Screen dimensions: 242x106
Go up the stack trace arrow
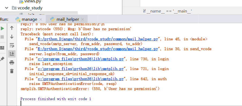(x=12, y=28)
